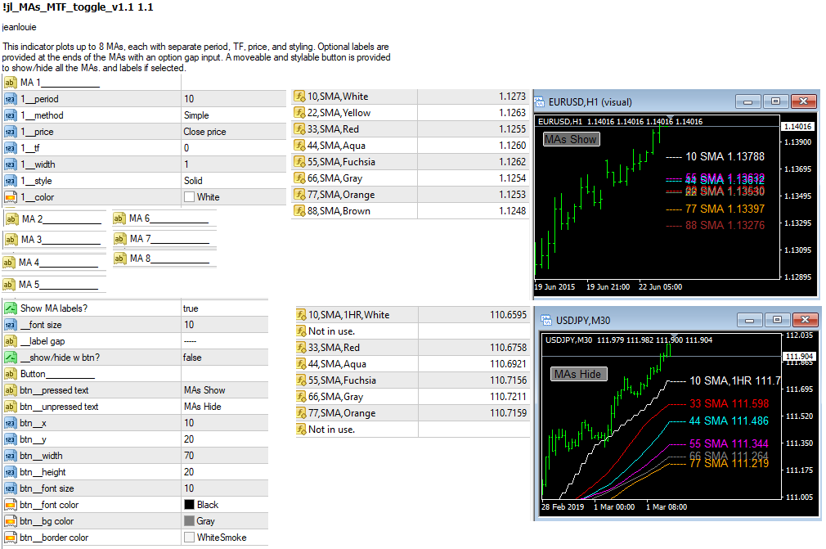This screenshot has height=549, width=826.
Task: Select the MA 5 section header
Action: tap(52, 285)
